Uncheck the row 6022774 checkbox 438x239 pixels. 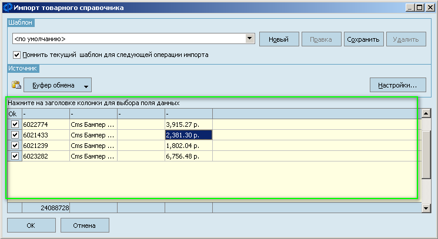coord(15,124)
